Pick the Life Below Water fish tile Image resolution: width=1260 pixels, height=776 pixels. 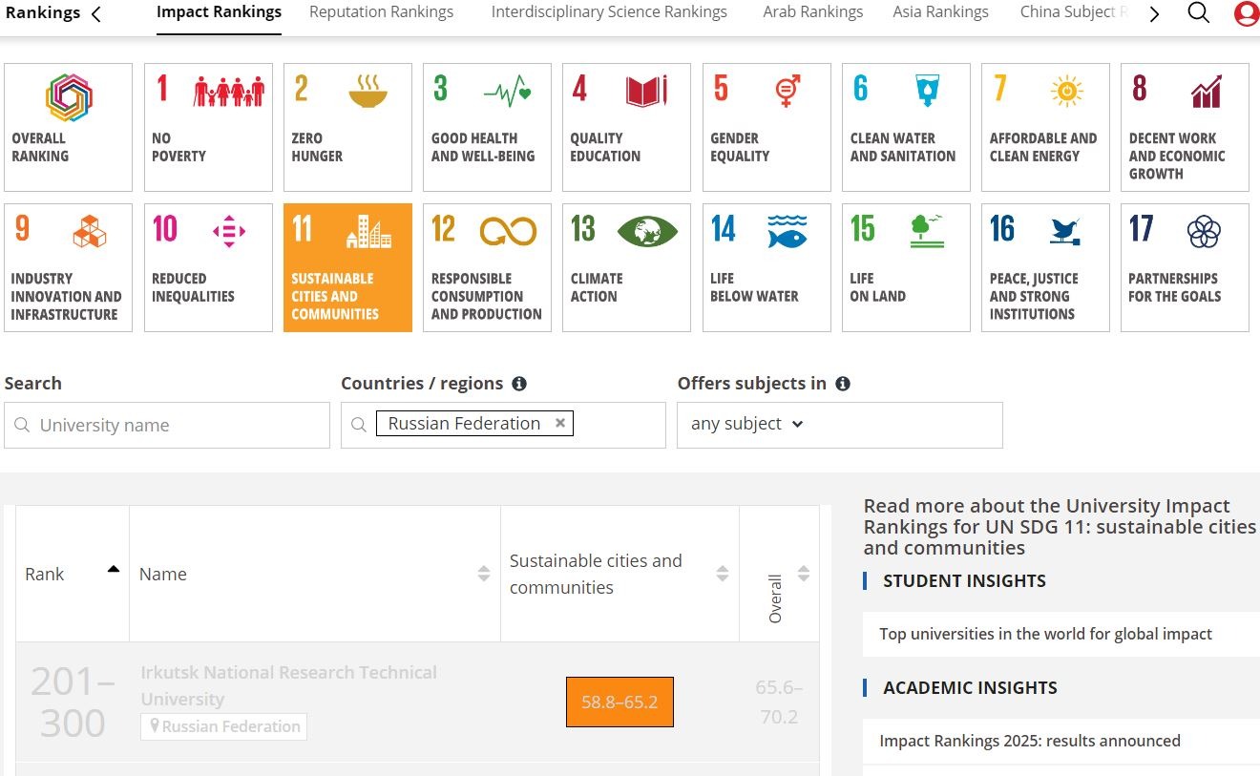click(766, 267)
